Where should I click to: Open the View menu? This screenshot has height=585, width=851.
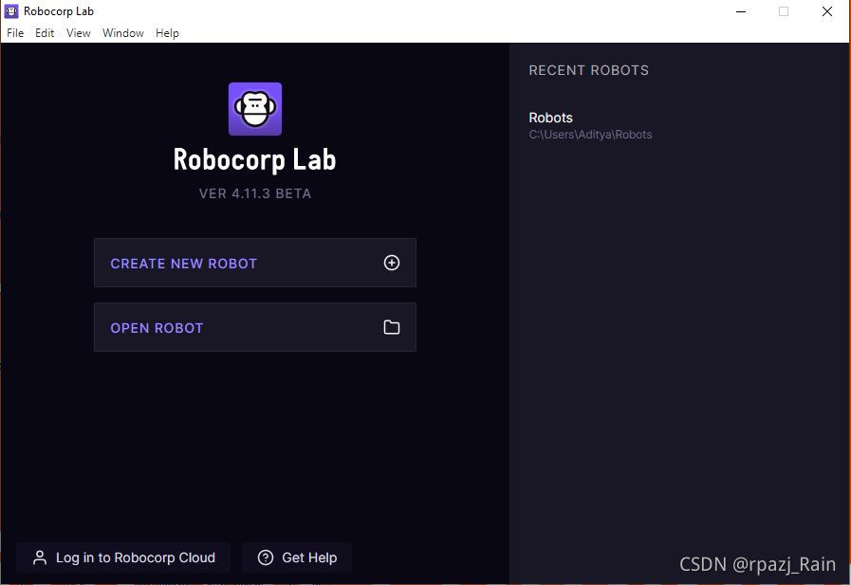tap(78, 33)
